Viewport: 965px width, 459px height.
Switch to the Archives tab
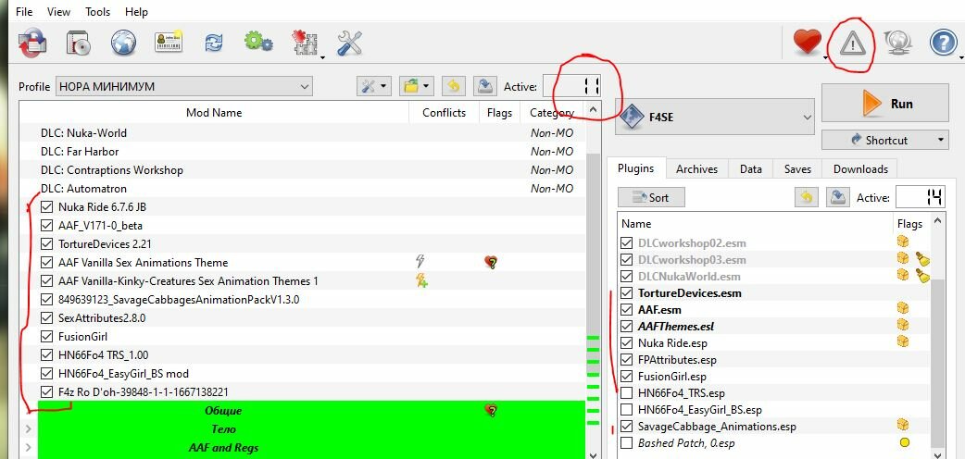point(696,169)
